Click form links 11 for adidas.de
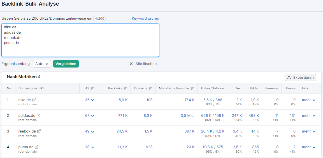The height and width of the screenshot is (158, 323). (x=277, y=116)
